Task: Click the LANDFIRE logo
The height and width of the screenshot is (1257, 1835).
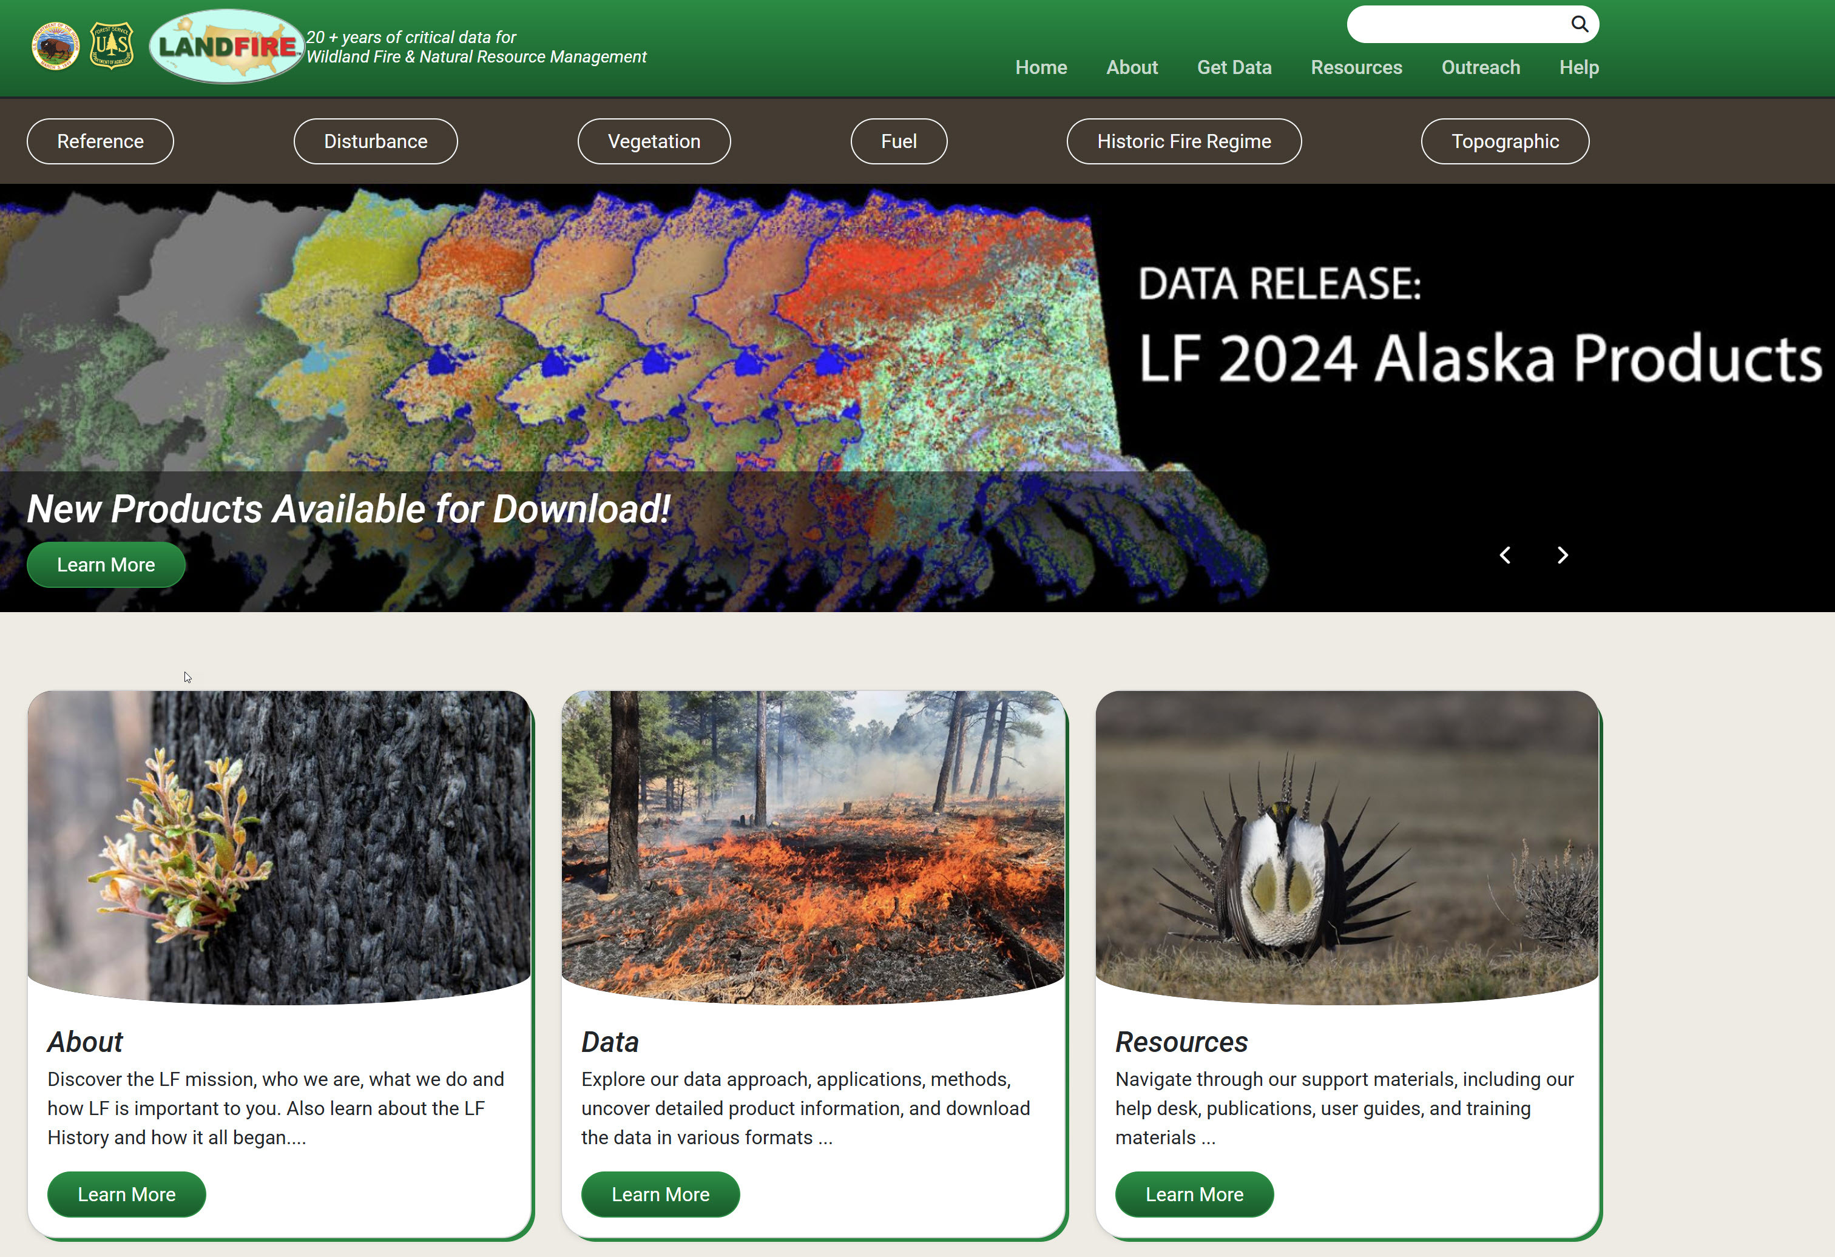Action: (226, 47)
